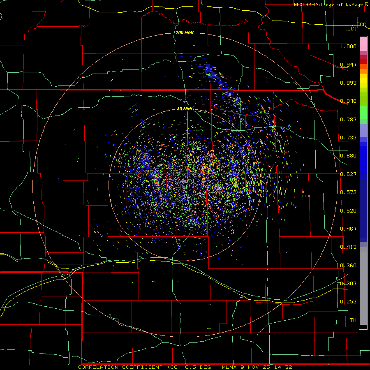Click the NEXLAB-College of DuPage credit text
370x370 pixels.
[328, 5]
